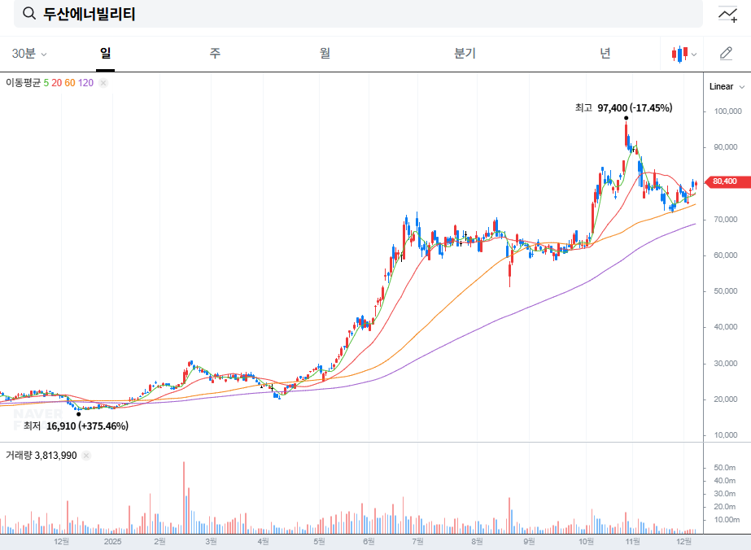The width and height of the screenshot is (751, 550).
Task: Click the tallest February volume bar
Action: (183, 498)
